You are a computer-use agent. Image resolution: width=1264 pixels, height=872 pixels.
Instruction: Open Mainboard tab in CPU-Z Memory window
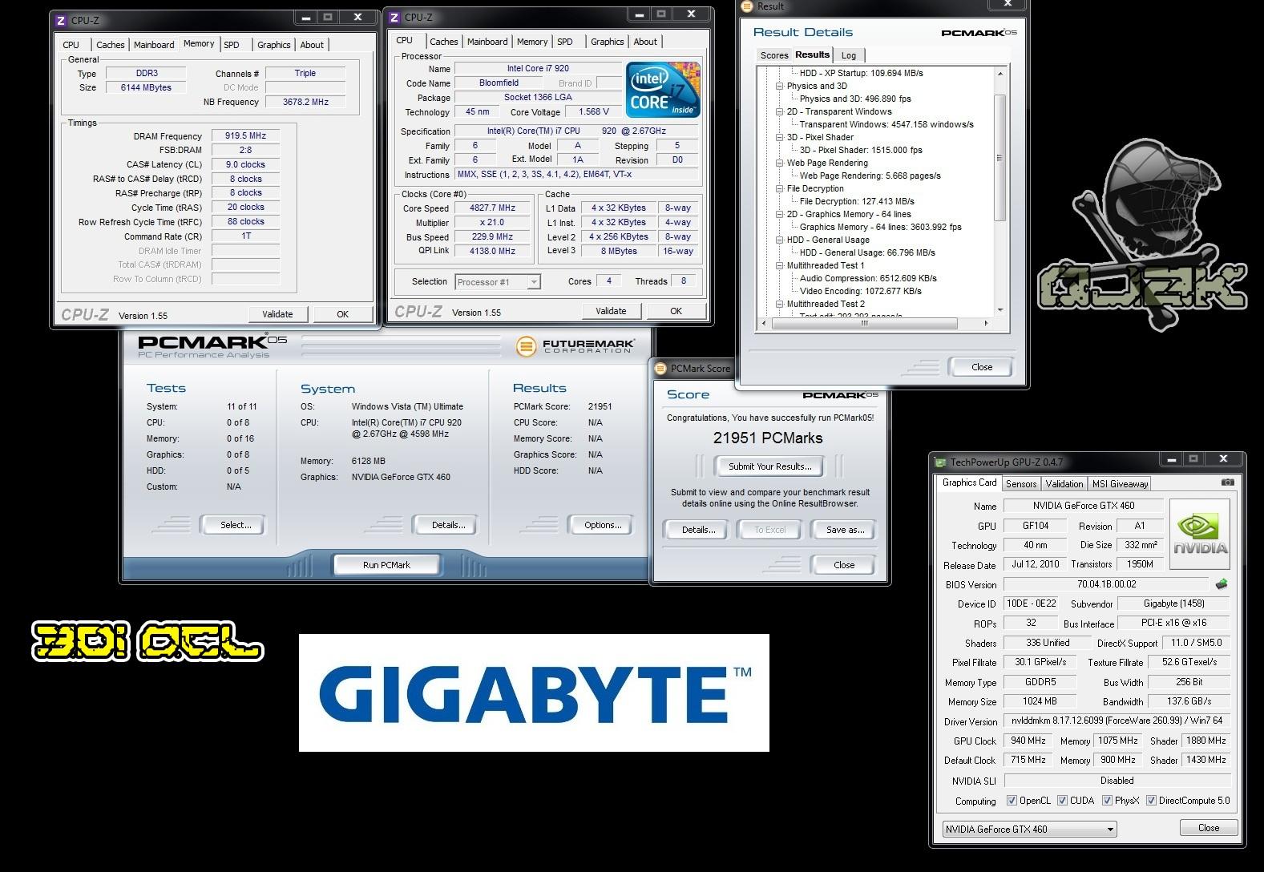(x=154, y=45)
